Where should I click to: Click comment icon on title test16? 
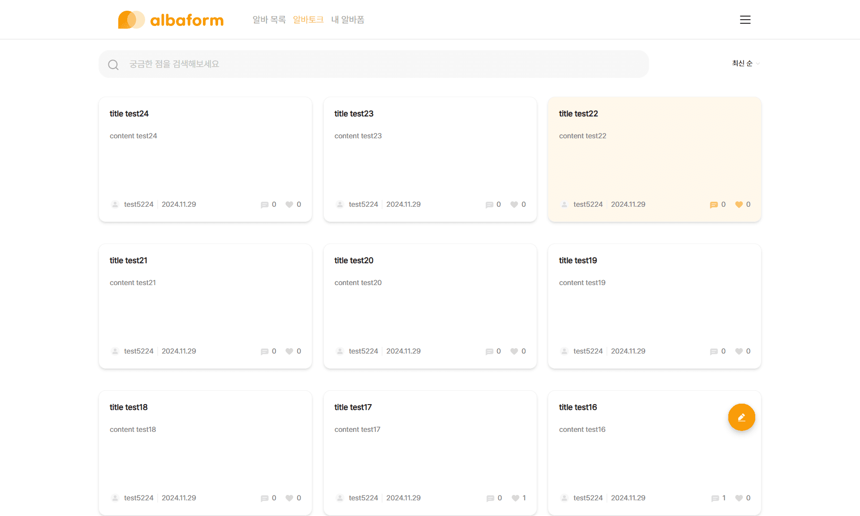coord(715,498)
